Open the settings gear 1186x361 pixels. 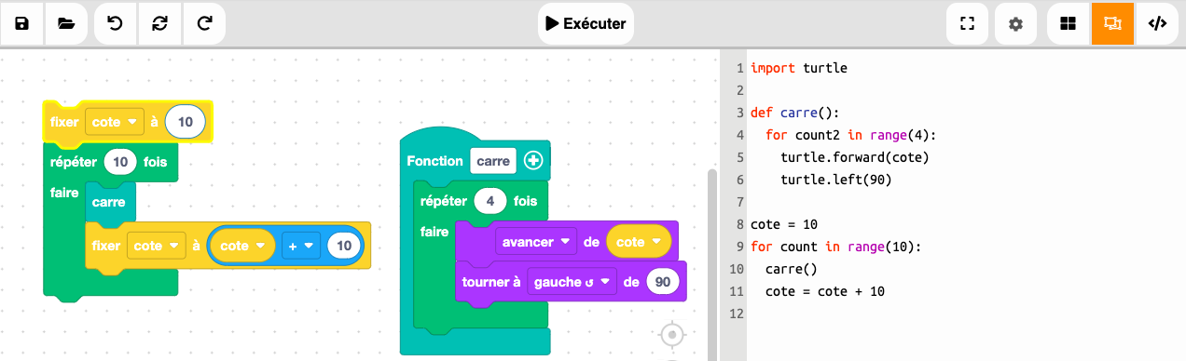[1016, 24]
